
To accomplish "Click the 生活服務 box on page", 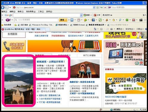I will [14, 34].
